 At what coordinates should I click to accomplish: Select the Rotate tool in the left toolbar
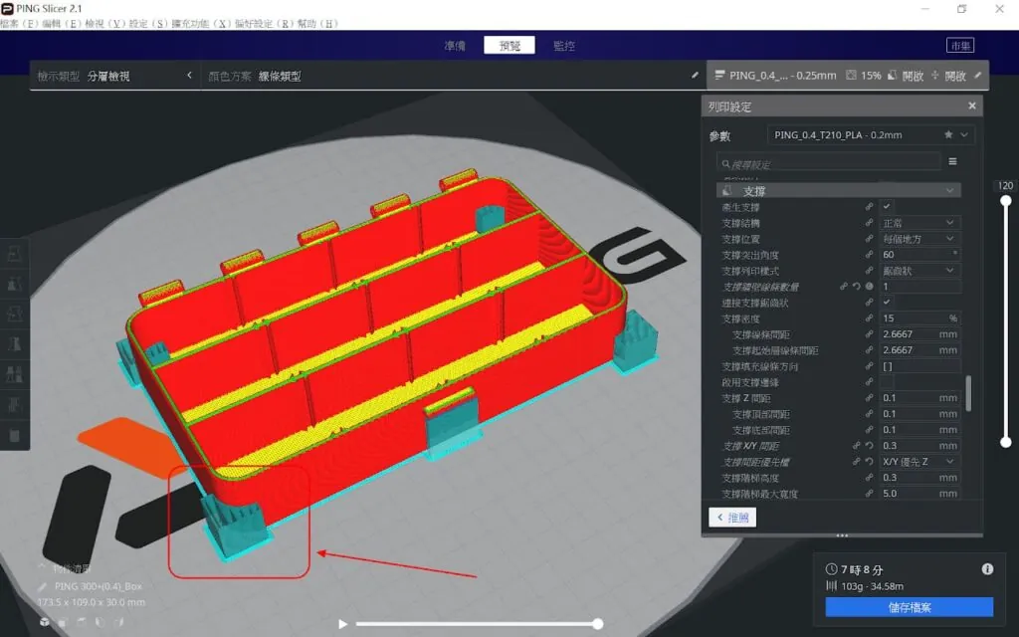[x=14, y=314]
